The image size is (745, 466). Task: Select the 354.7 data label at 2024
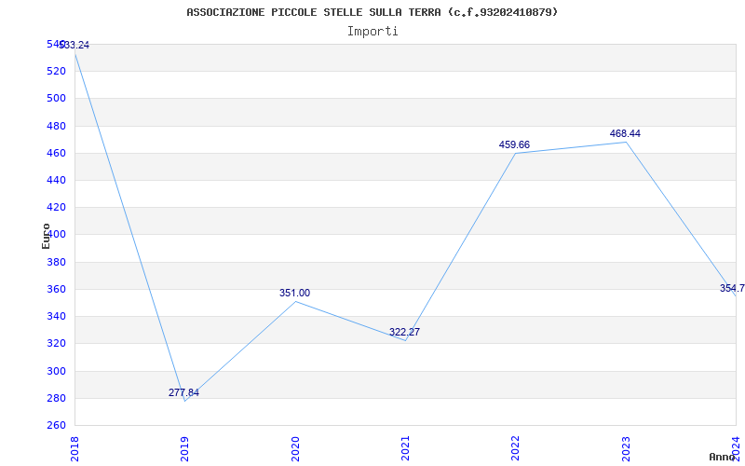[x=732, y=289]
